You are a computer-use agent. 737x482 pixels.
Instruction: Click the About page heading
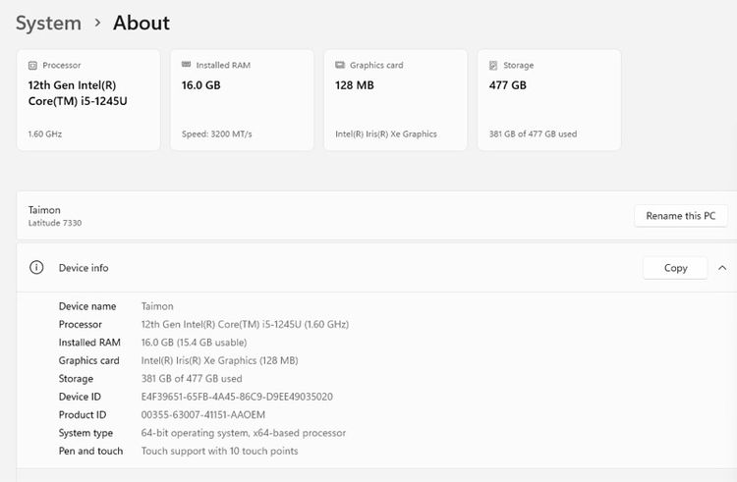141,23
